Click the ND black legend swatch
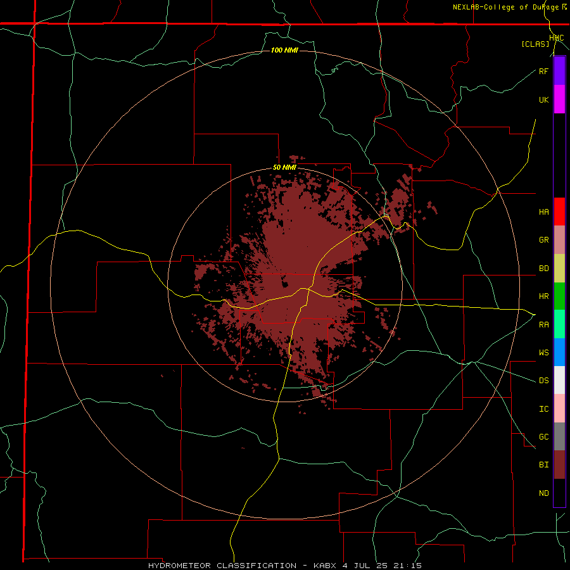Screen dimensions: 570x570 tap(559, 493)
